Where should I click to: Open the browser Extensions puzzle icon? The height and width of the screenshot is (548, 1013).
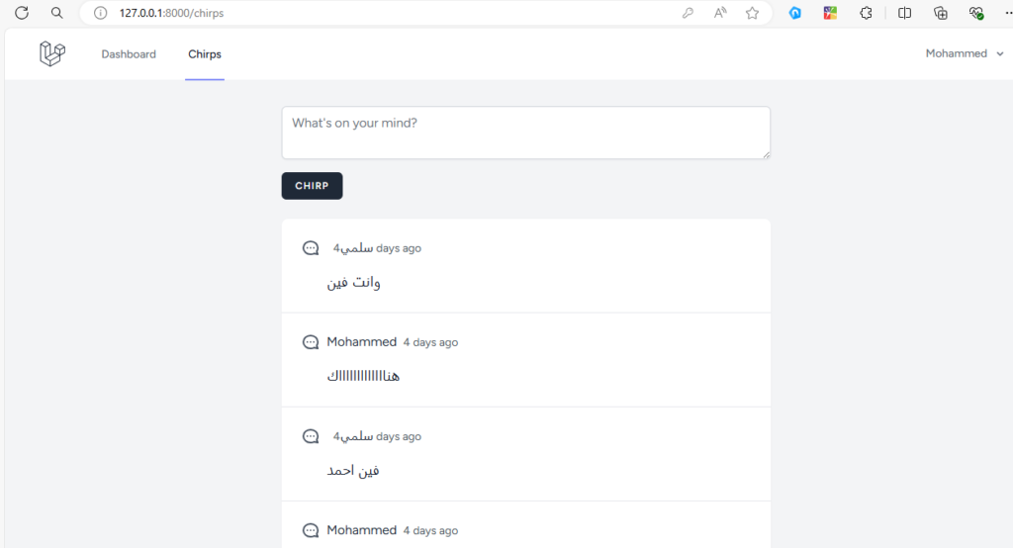click(x=866, y=13)
